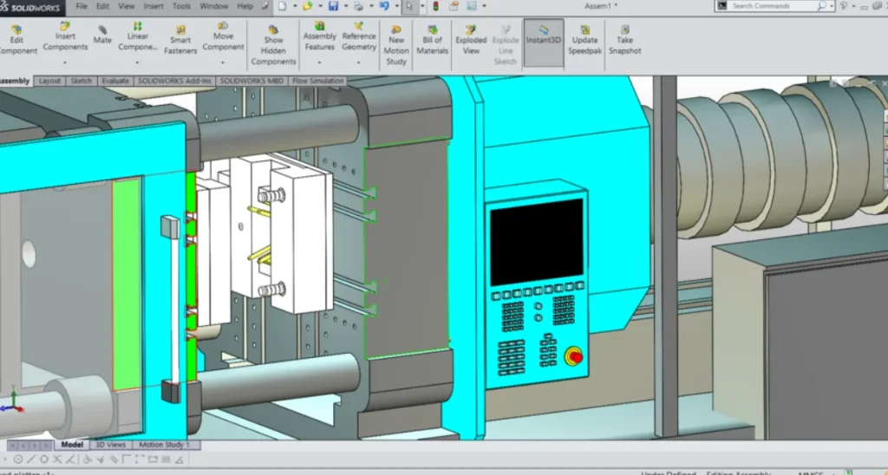
Task: Click the New document icon
Action: click(282, 6)
